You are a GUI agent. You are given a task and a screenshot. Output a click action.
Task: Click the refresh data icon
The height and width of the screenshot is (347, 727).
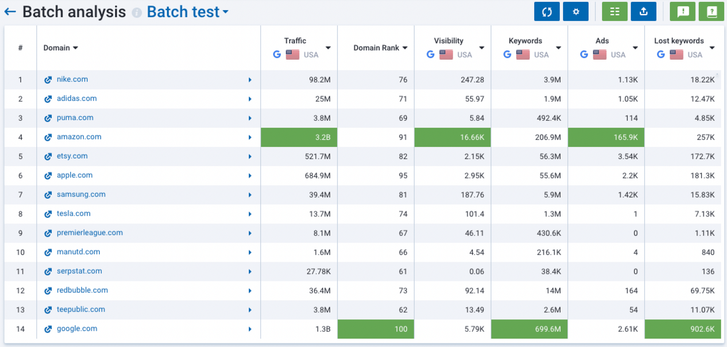tap(547, 11)
